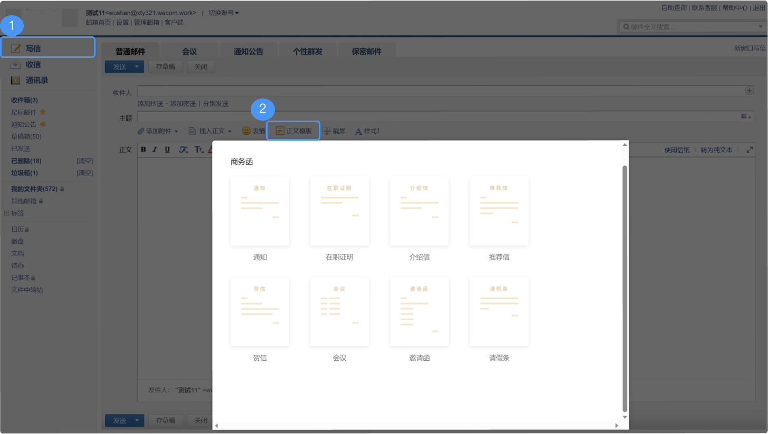
Task: Select the 会议 template thumbnail
Action: (339, 311)
